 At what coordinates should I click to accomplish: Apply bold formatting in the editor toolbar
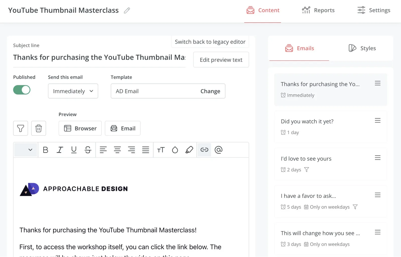pos(45,150)
